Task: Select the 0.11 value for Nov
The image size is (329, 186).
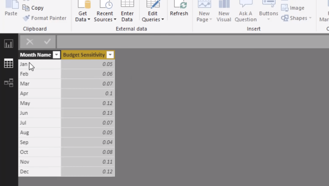Action: click(88, 162)
